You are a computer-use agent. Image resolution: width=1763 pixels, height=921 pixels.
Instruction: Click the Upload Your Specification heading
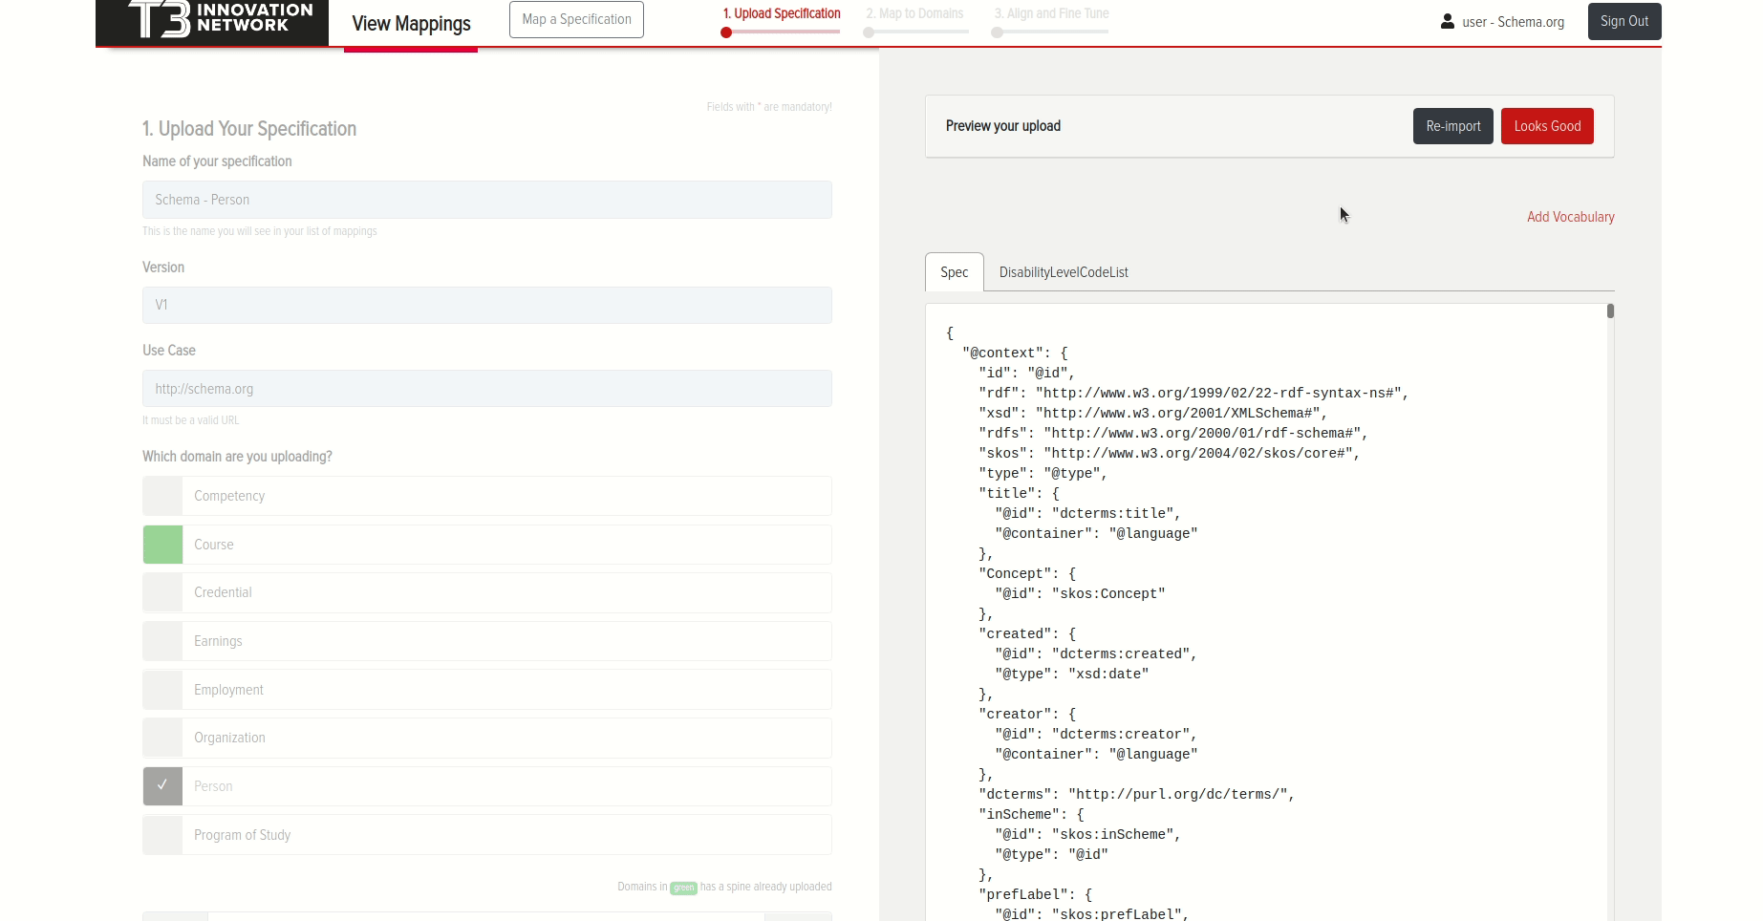pyautogui.click(x=249, y=129)
